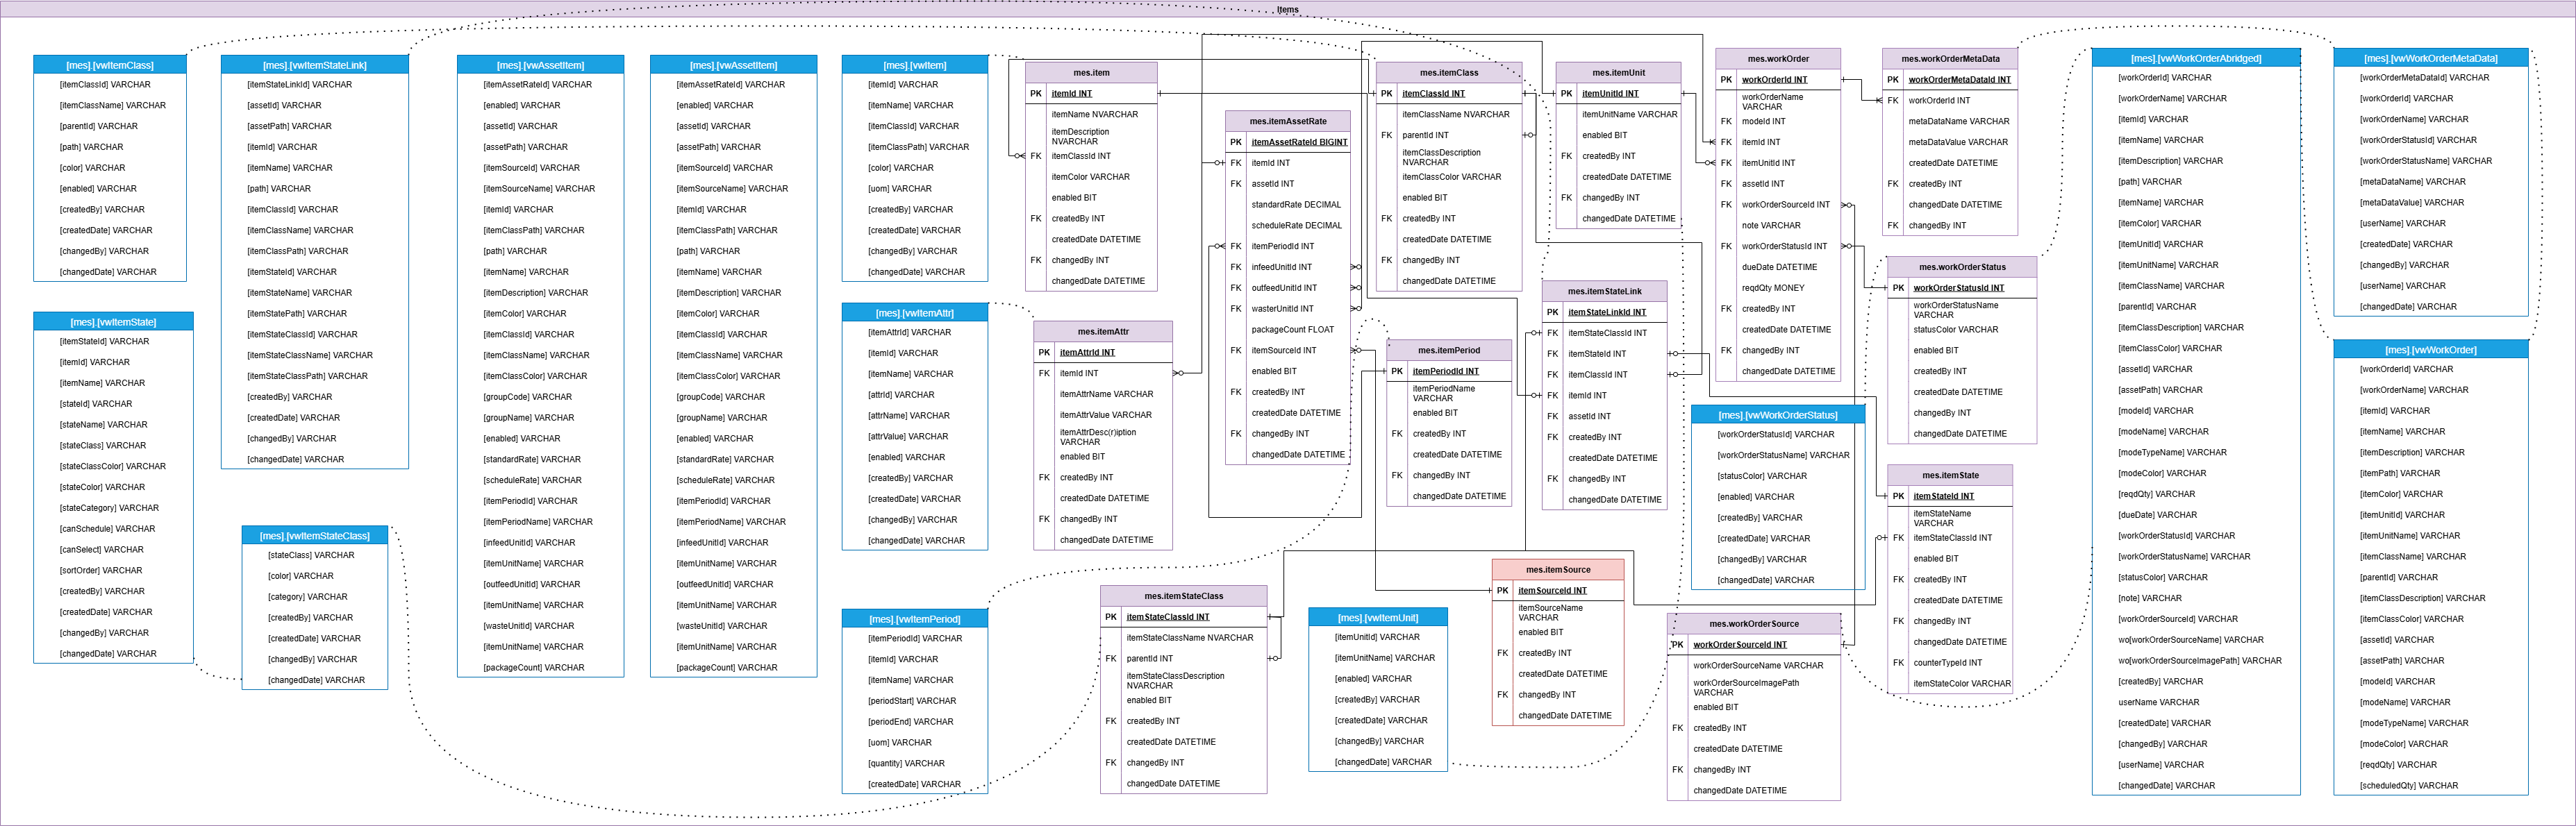Click the scheduleRate DECIMAL column
This screenshot has height=826, width=2576.
[x=1288, y=226]
